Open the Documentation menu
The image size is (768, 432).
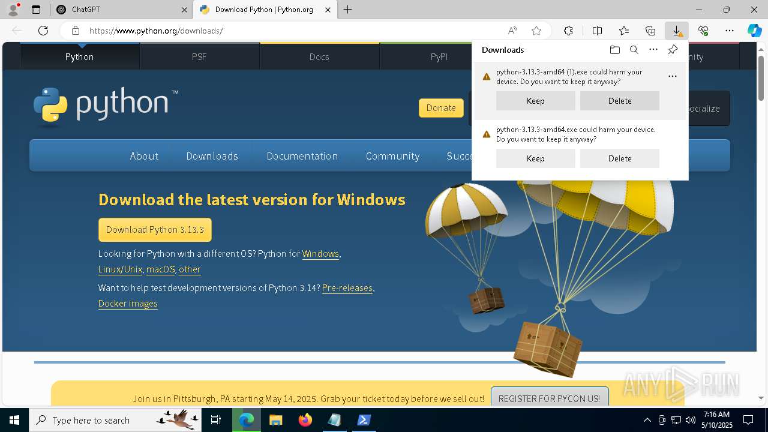[x=302, y=156]
